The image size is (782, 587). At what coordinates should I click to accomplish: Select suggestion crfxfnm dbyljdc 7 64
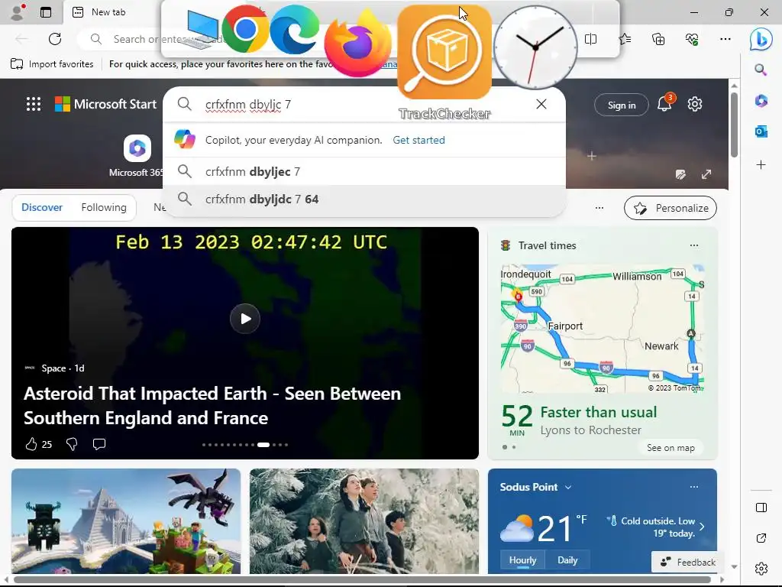pyautogui.click(x=364, y=199)
